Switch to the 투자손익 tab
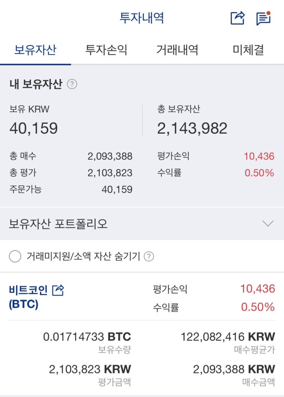This screenshot has height=397, width=284. [106, 50]
